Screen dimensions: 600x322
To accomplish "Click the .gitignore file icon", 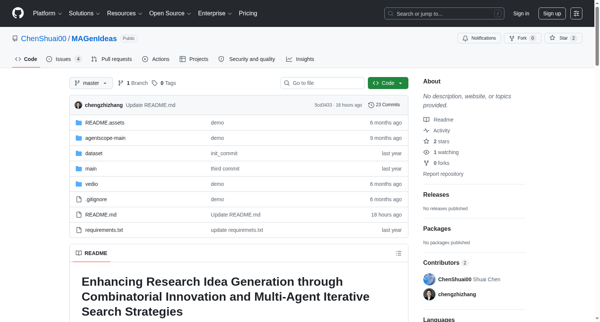I will point(79,199).
